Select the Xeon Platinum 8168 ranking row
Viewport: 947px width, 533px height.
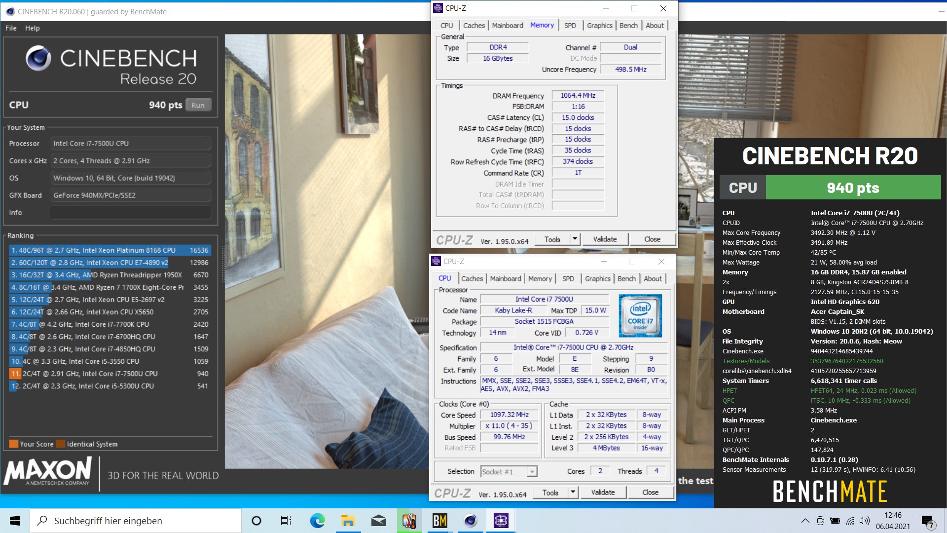(109, 250)
